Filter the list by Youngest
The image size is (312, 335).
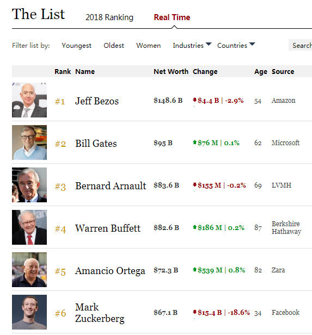click(76, 46)
